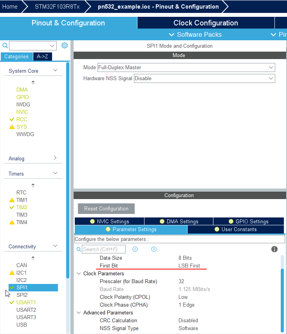Select USART3 under Connectivity
Image resolution: width=287 pixels, height=334 pixels.
click(x=26, y=318)
